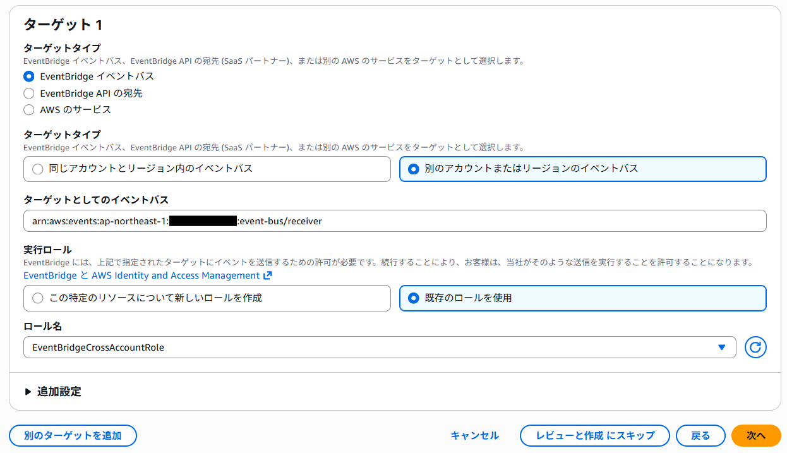Select 既存のロールを使用 option
787x453 pixels.
pyautogui.click(x=582, y=298)
